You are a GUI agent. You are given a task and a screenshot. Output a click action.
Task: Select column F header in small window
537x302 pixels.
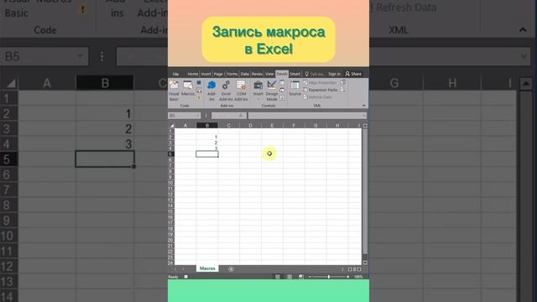(294, 126)
